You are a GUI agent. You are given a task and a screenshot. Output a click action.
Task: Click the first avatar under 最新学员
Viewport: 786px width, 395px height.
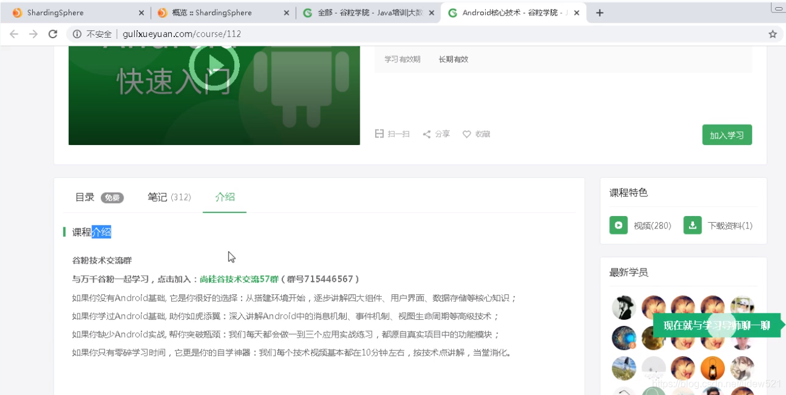point(623,307)
